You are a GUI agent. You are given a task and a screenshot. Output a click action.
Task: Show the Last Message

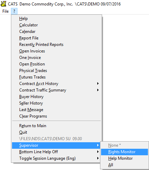(57, 110)
